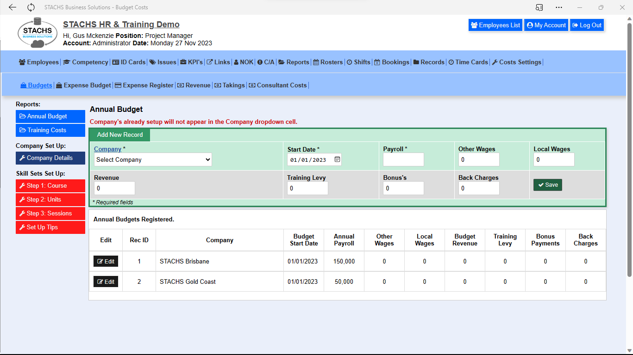The height and width of the screenshot is (355, 633).
Task: Switch to Expense Budget submenu
Action: coord(83,85)
